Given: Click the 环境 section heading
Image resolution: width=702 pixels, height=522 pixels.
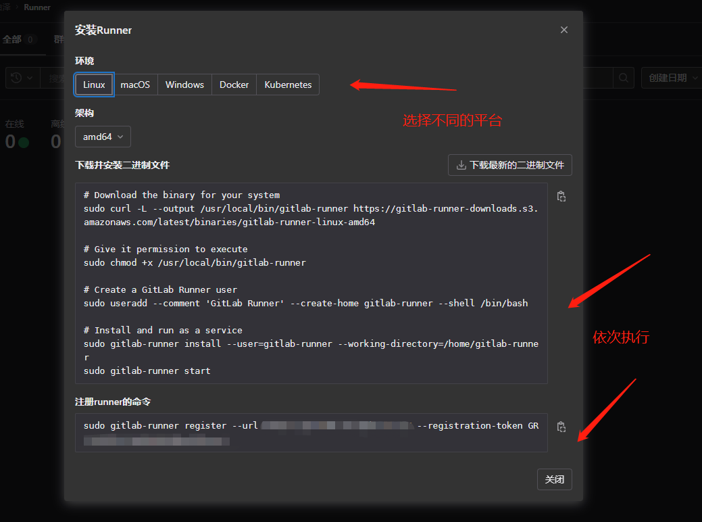Looking at the screenshot, I should [84, 61].
